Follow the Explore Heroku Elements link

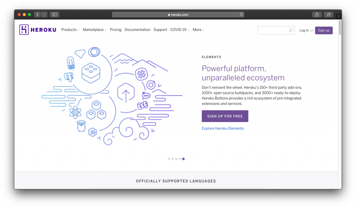point(222,128)
